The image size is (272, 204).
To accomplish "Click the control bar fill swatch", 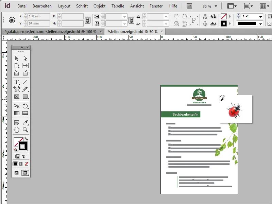I will [x=224, y=16].
